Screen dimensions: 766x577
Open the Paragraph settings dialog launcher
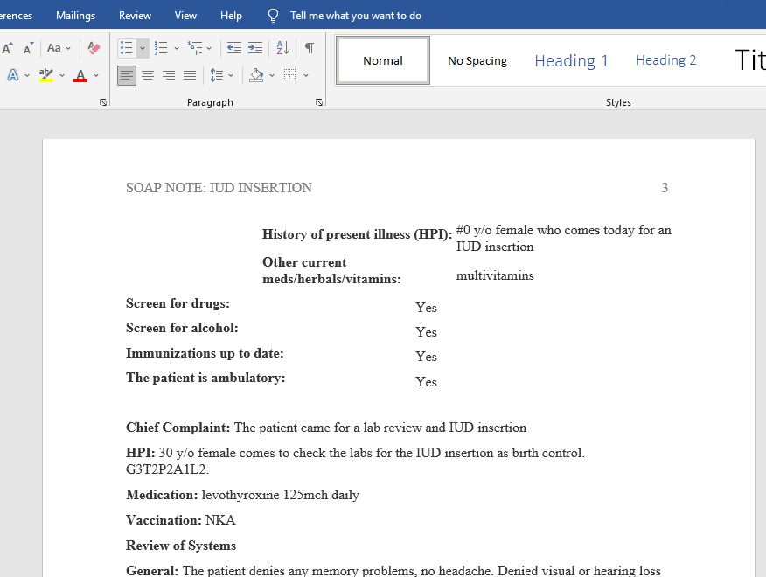point(319,102)
